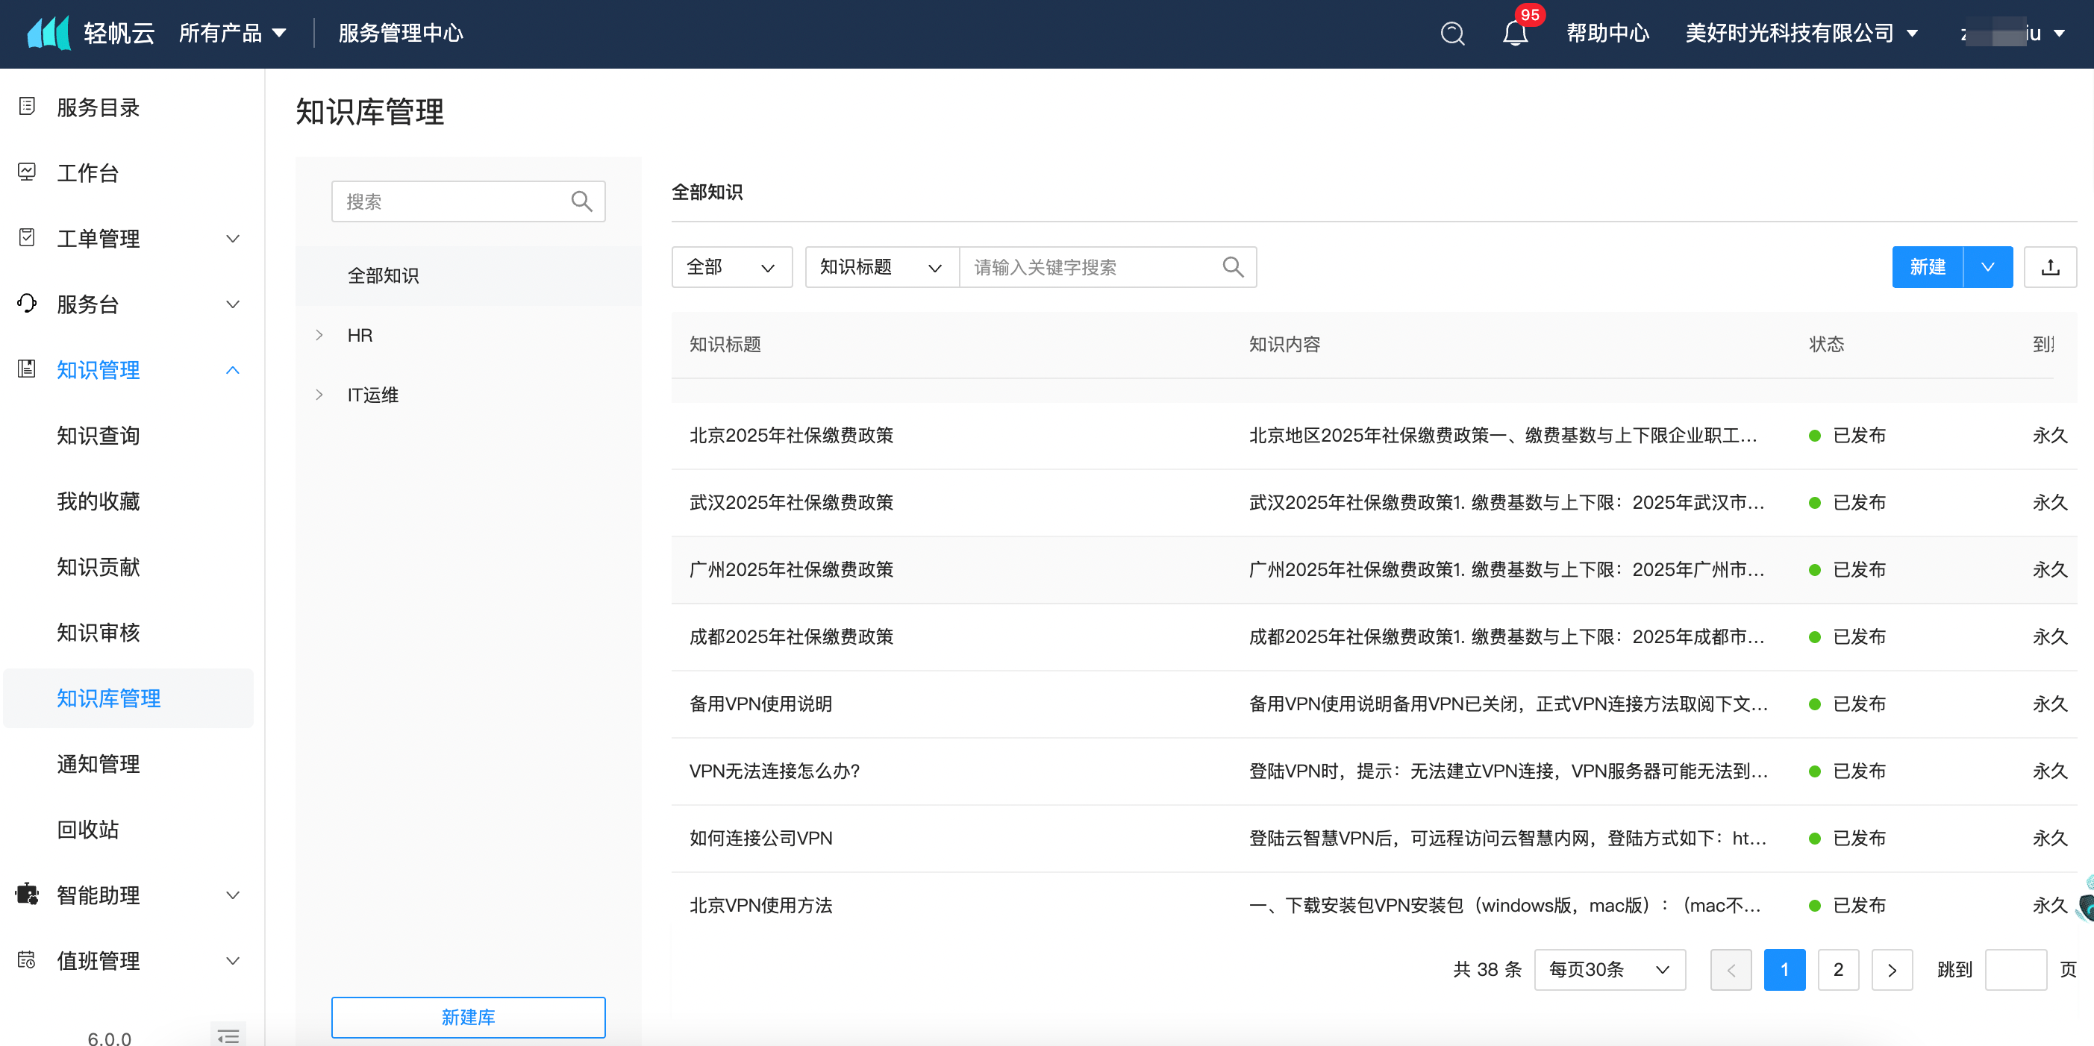Expand the IT运维 tree node
2094x1046 pixels.
[x=319, y=395]
